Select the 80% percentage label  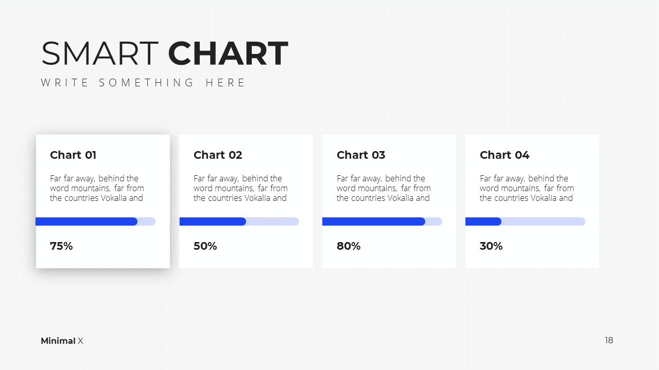349,246
